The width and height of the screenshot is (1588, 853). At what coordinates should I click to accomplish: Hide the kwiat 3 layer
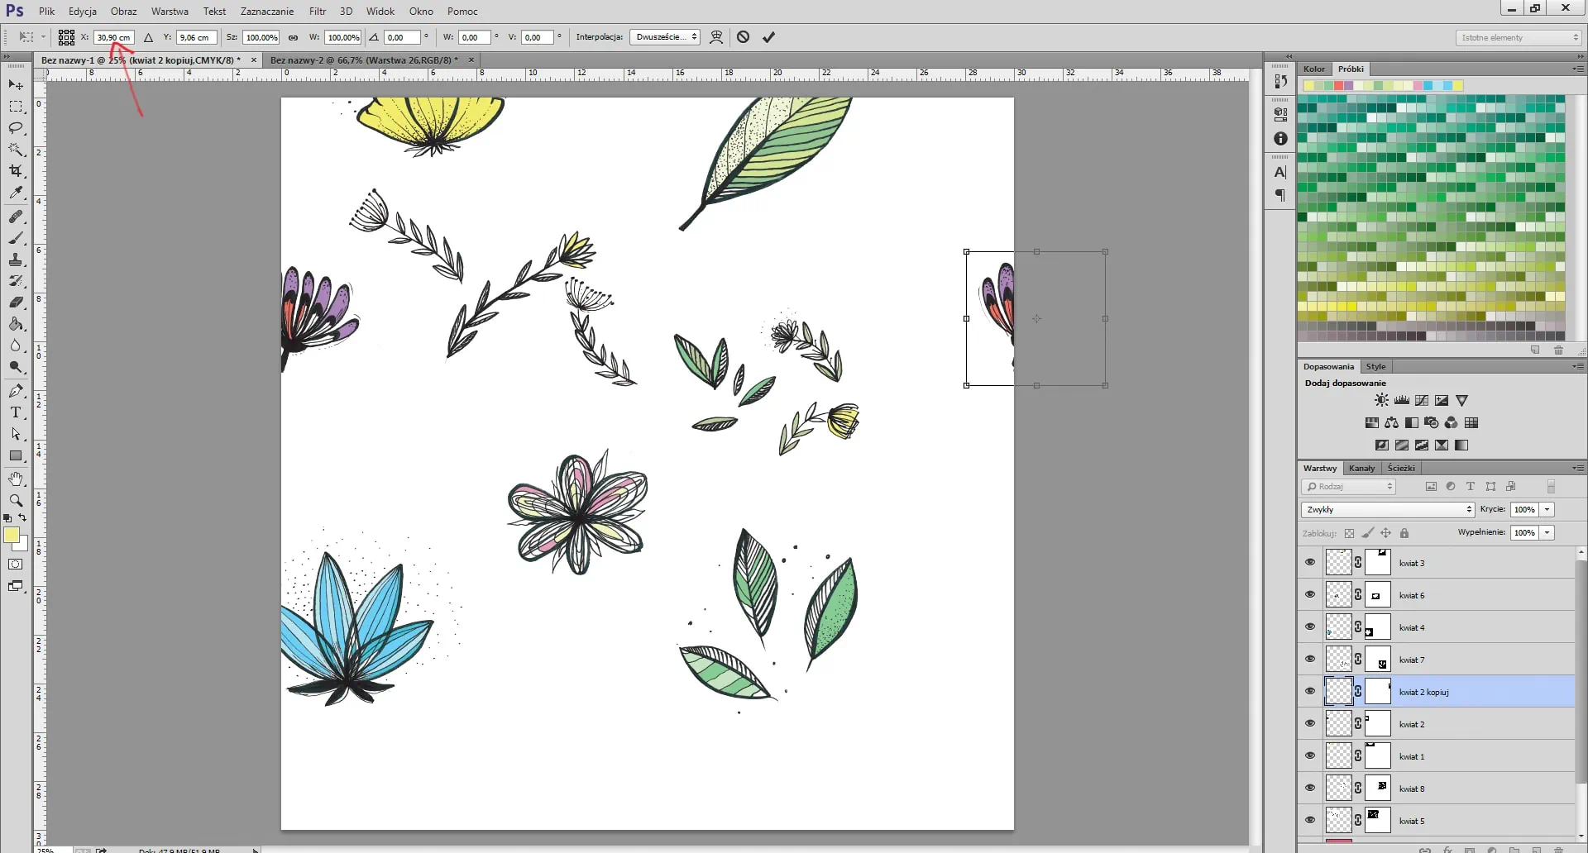(1310, 563)
